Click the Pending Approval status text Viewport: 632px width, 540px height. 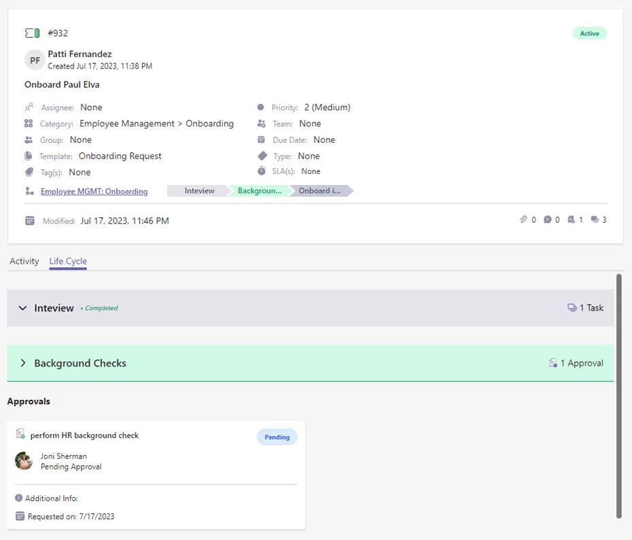(71, 467)
